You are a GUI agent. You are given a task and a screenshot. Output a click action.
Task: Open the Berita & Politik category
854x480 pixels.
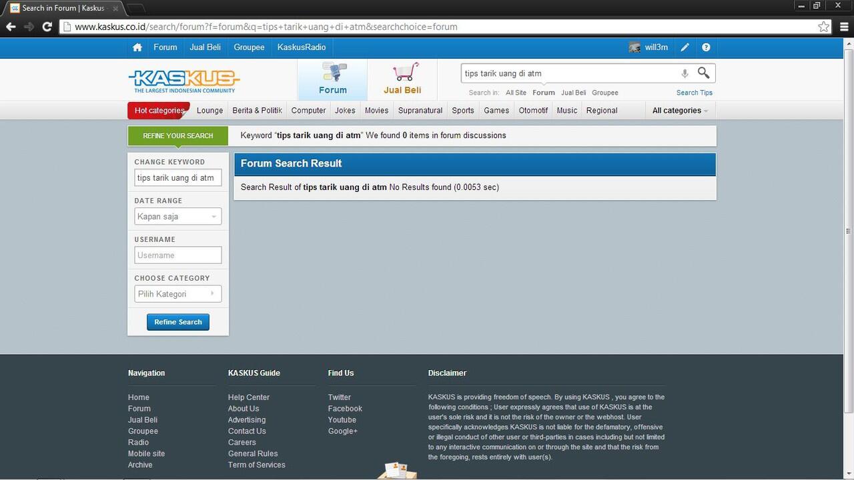258,111
